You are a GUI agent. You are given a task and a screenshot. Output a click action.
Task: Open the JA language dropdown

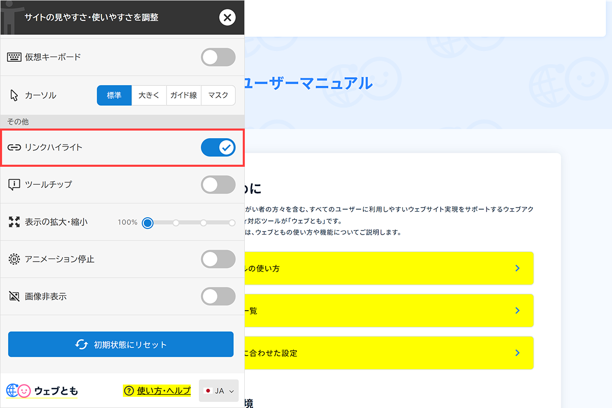pos(218,390)
